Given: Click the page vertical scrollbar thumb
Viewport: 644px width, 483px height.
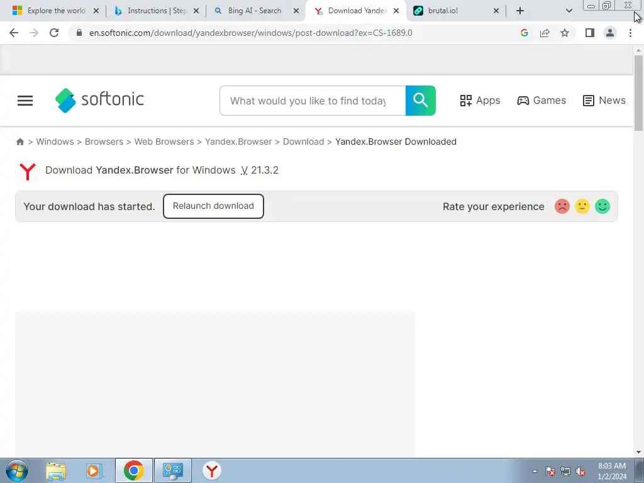Looking at the screenshot, I should (638, 93).
